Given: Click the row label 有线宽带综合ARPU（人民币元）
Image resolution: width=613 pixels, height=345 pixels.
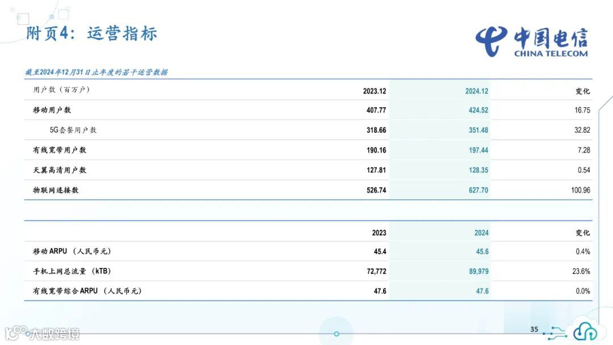Looking at the screenshot, I should click(x=87, y=291).
